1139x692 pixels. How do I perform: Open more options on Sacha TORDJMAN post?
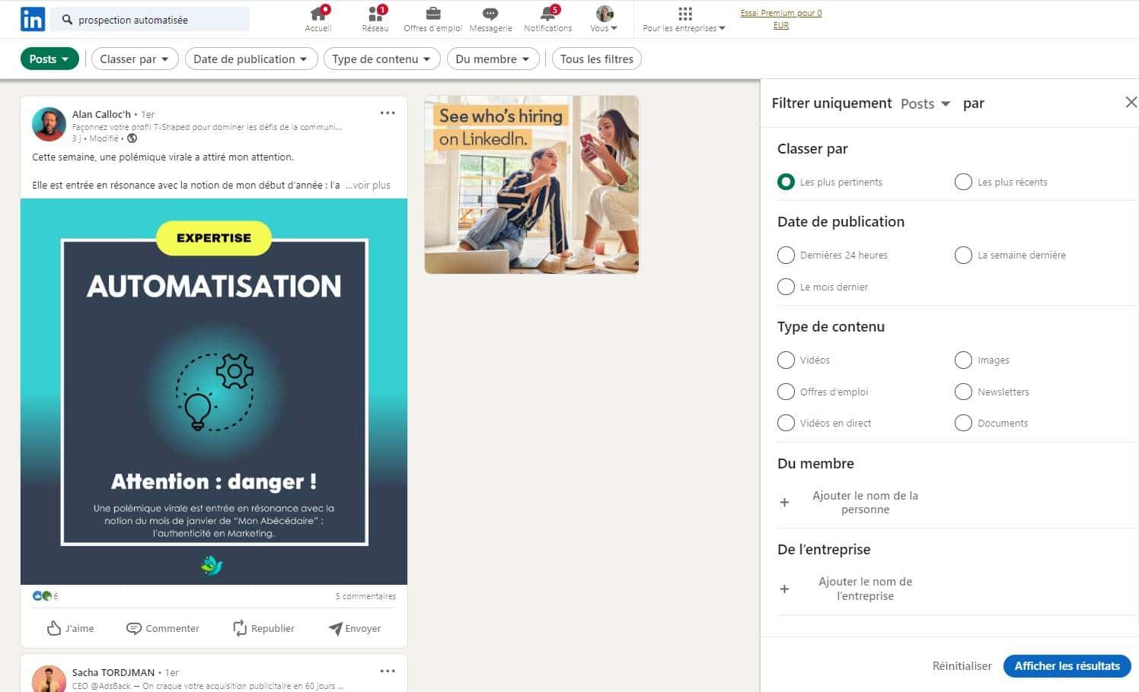(388, 671)
